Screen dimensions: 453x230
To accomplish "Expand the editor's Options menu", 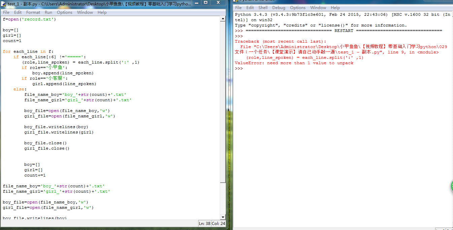I will point(64,12).
